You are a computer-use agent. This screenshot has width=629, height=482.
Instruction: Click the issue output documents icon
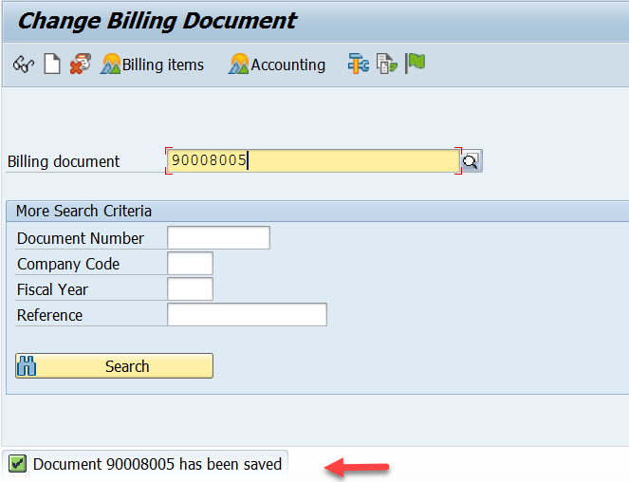click(387, 64)
